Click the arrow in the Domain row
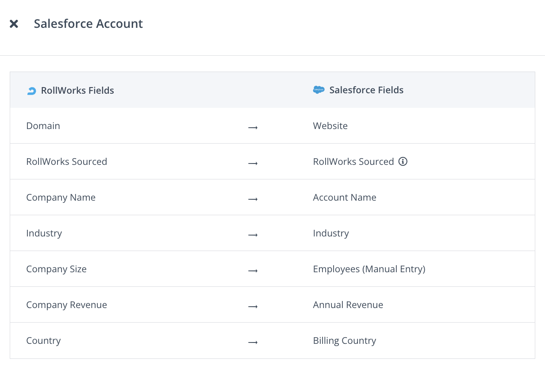Screen dimensions: 545x373 click(x=253, y=127)
